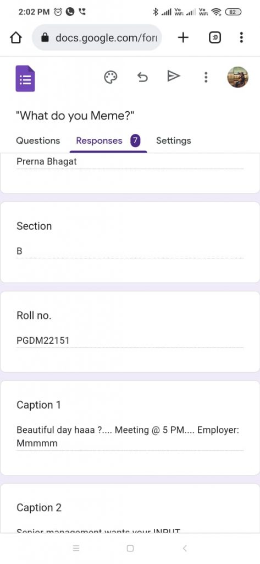This screenshot has height=564, width=260.
Task: Click the Send form paper plane icon
Action: tap(174, 76)
